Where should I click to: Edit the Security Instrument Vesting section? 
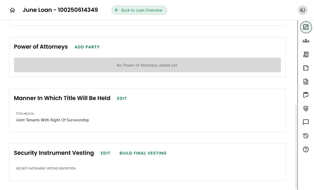click(x=105, y=153)
